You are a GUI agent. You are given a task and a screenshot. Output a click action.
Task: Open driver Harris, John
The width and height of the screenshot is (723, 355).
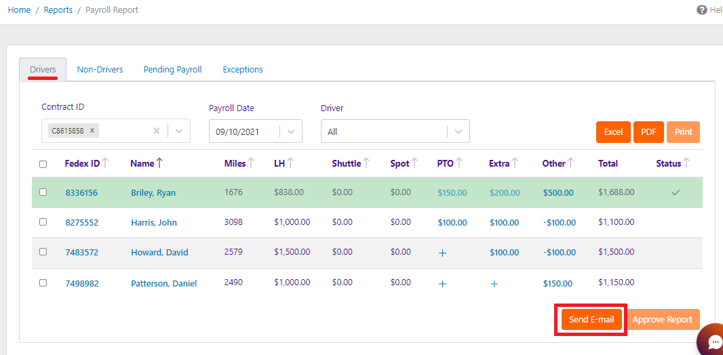[x=154, y=223]
